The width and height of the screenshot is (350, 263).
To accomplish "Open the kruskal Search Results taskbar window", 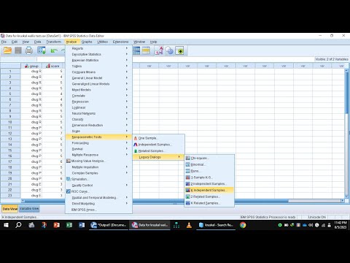I will click(x=216, y=225).
